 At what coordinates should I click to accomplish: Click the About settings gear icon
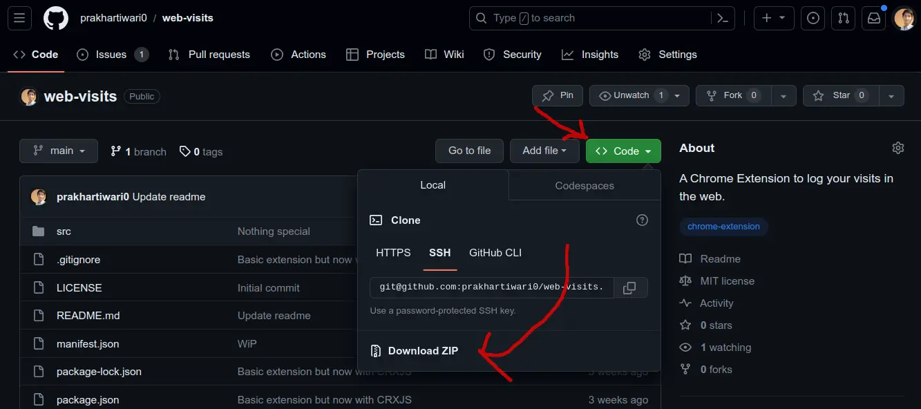tap(898, 148)
